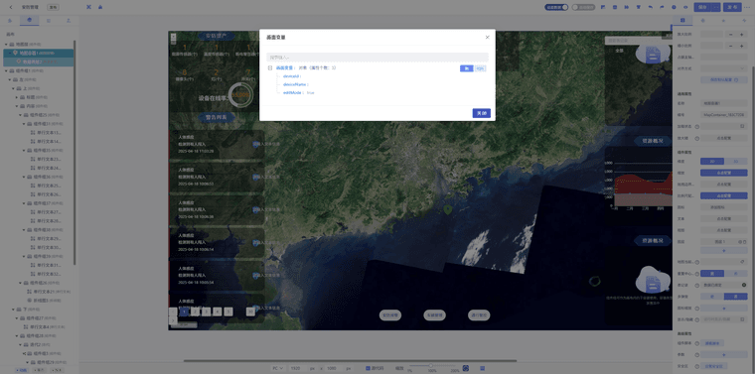Open the info/help circle icon
755x374 pixels.
[674, 7]
